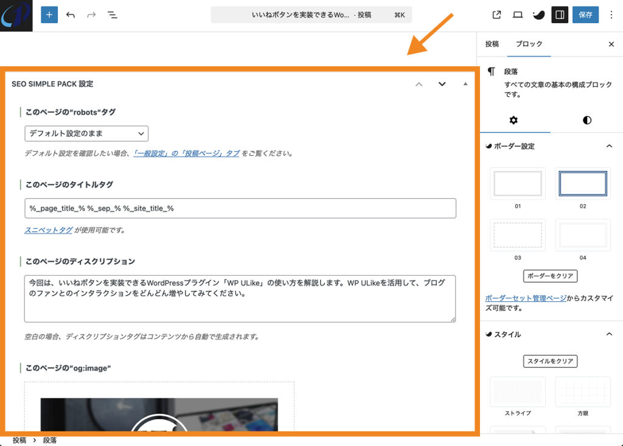Image resolution: width=623 pixels, height=446 pixels.
Task: Open the ボーダーセット管理ページ link
Action: [x=526, y=298]
